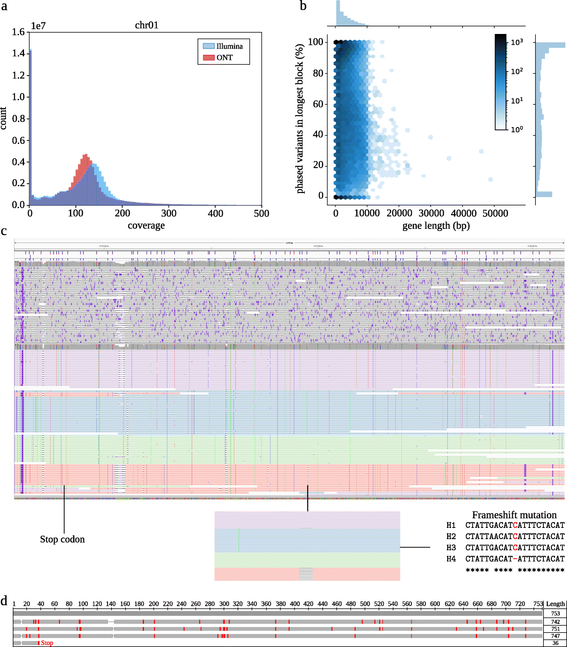567x647 pixels.
Task: Click the '747' length value
Action: coord(555,636)
